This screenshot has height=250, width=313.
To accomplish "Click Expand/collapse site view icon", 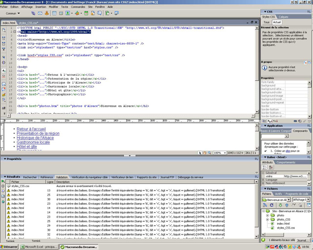I will (309, 205).
